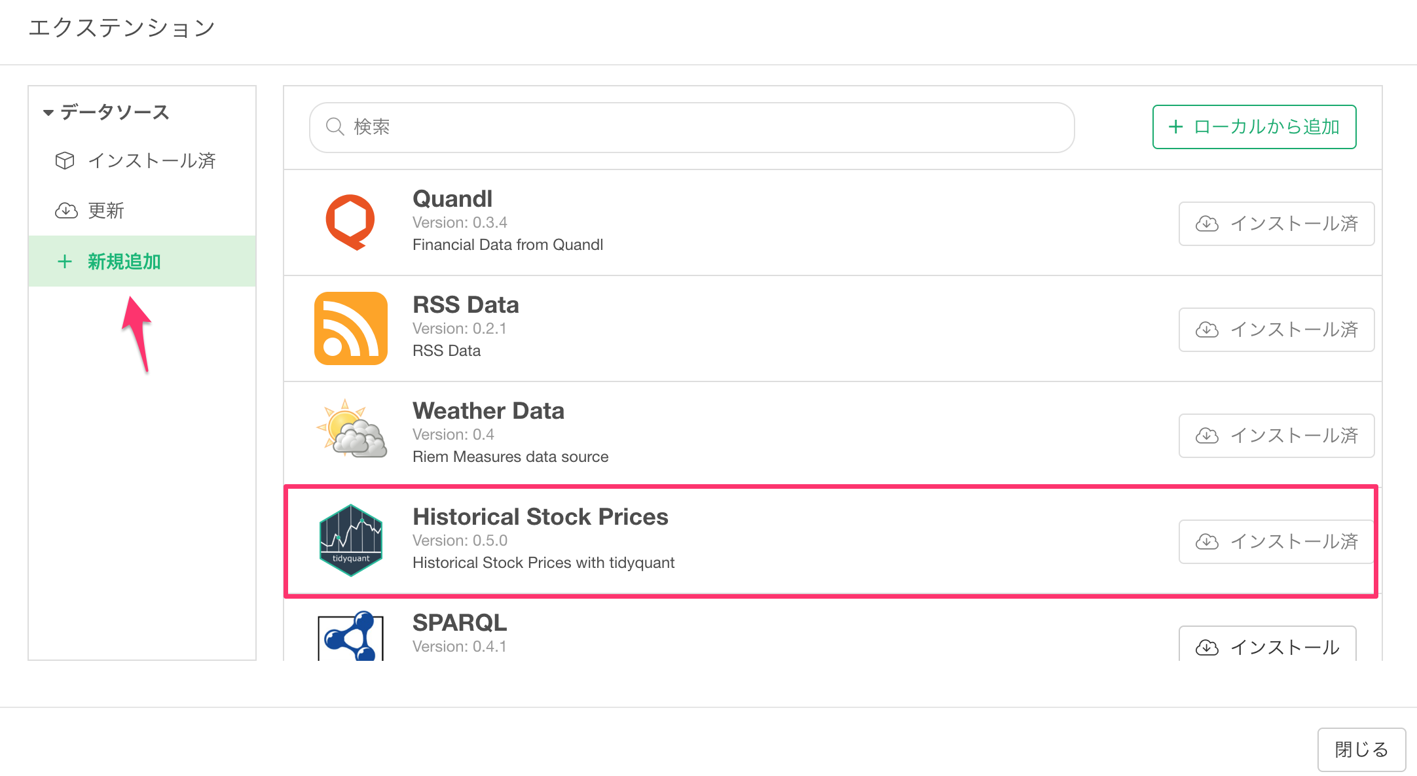Click the magnifier icon in the search box
This screenshot has width=1417, height=776.
coord(335,126)
